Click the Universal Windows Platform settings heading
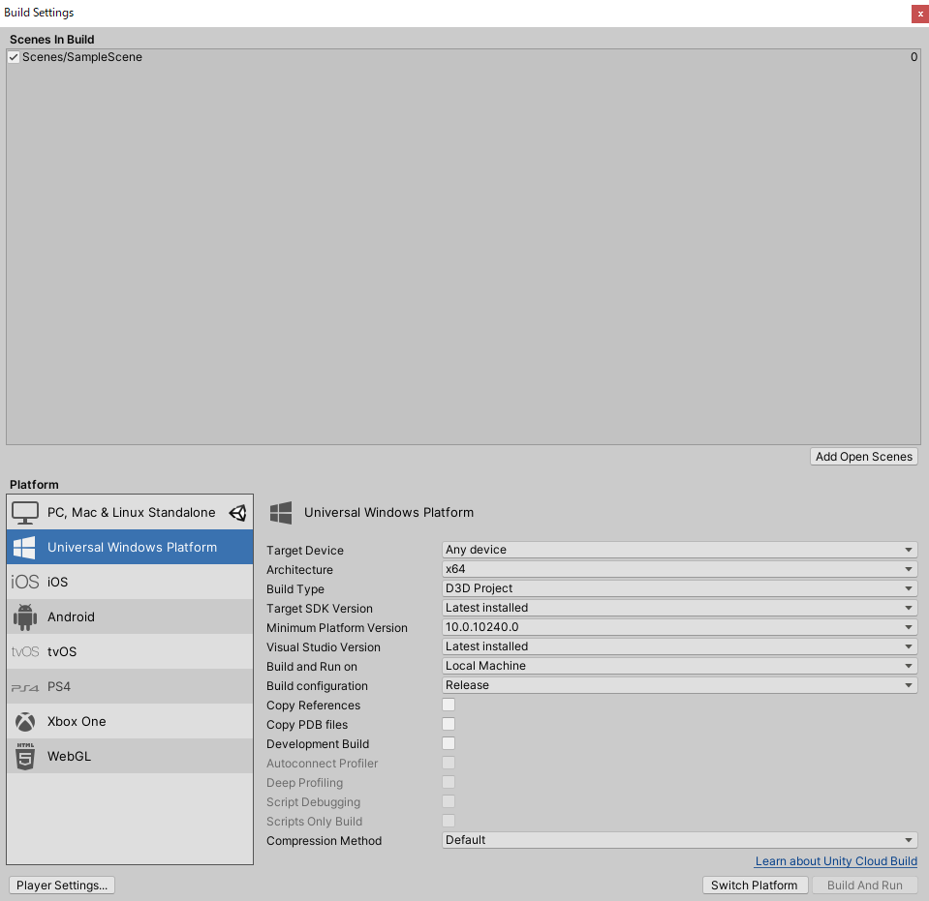929x901 pixels. [x=388, y=513]
